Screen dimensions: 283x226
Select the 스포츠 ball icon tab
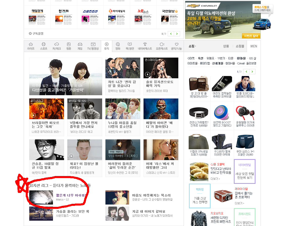(44, 46)
